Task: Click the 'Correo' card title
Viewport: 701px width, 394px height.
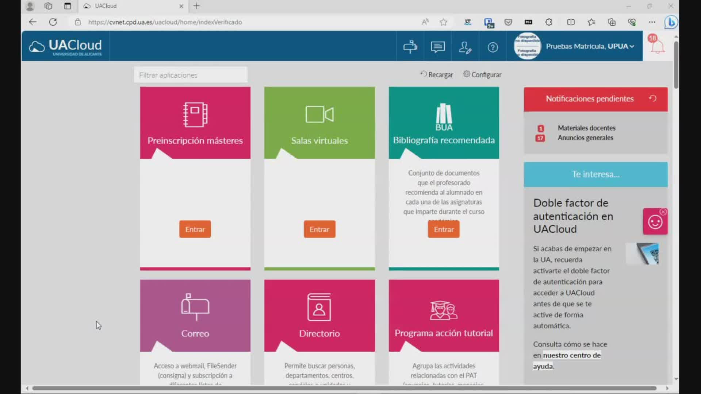Action: pyautogui.click(x=195, y=333)
